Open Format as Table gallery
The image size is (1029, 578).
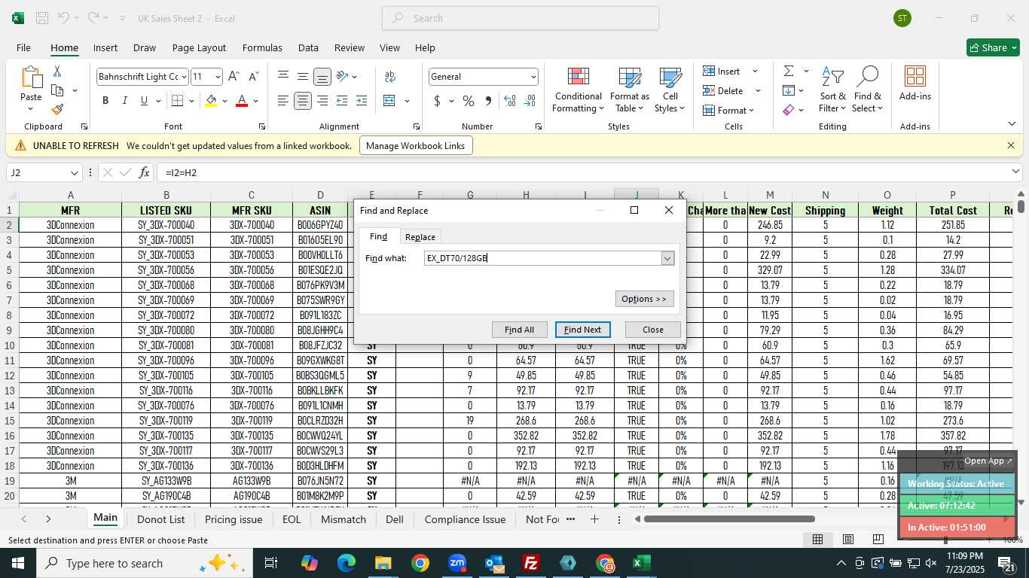tap(629, 90)
